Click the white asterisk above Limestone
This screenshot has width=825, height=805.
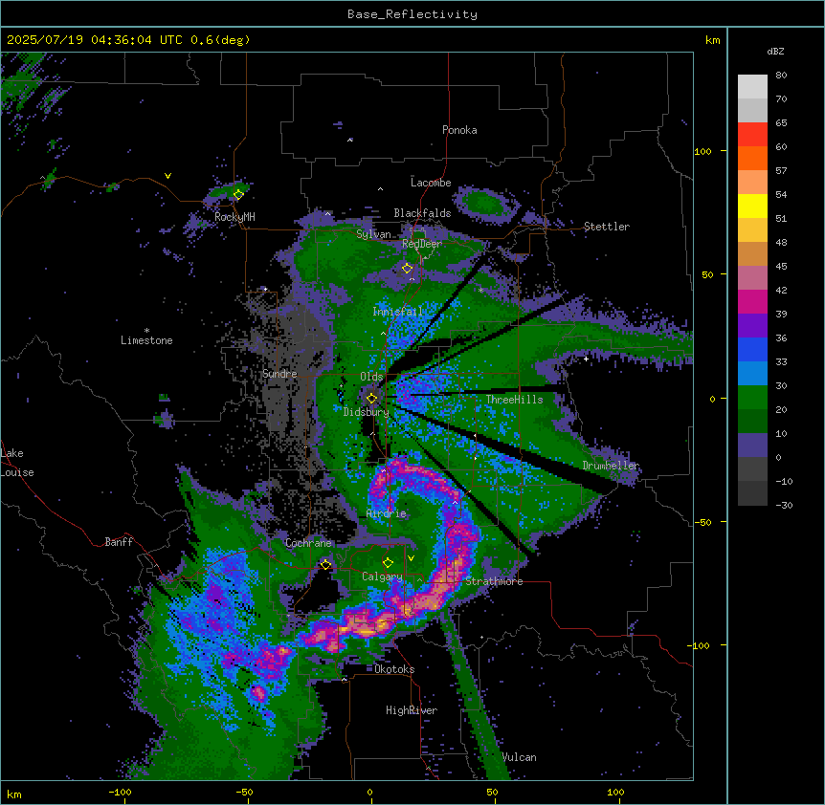[146, 331]
